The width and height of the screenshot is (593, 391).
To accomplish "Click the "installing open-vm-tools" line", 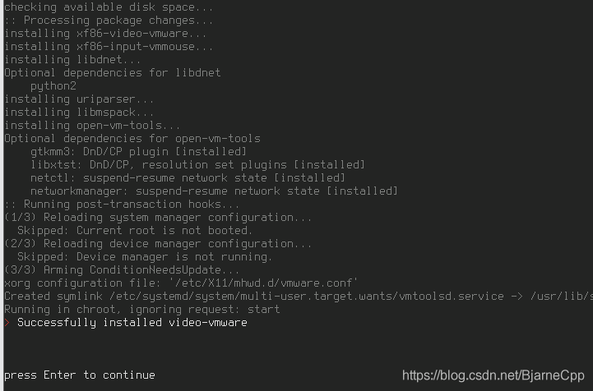I will (x=92, y=126).
